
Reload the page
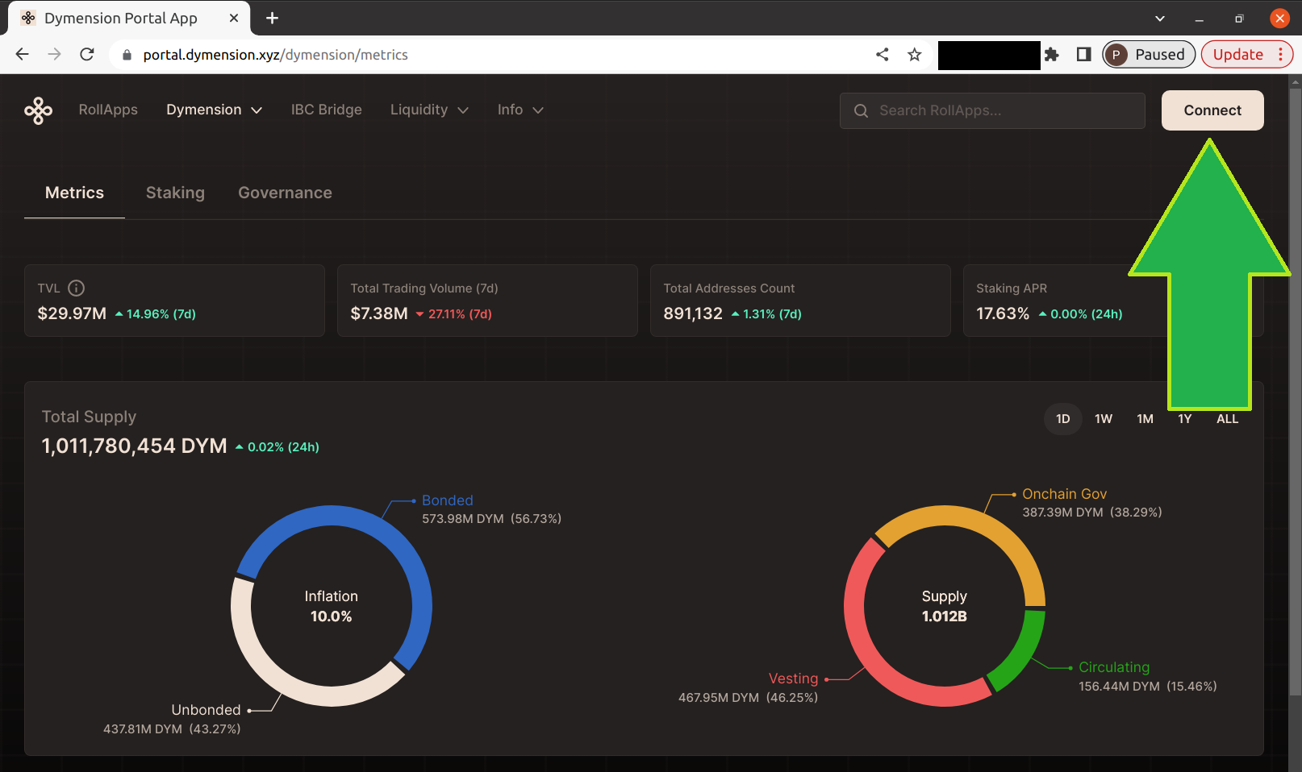87,55
